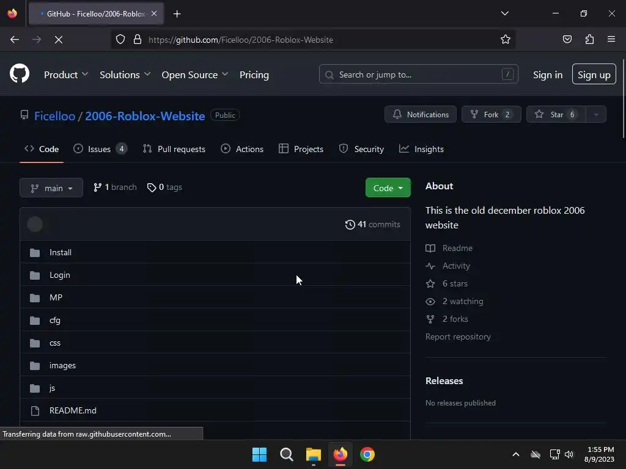Click the GitHub octocat logo
626x469 pixels.
(20, 74)
